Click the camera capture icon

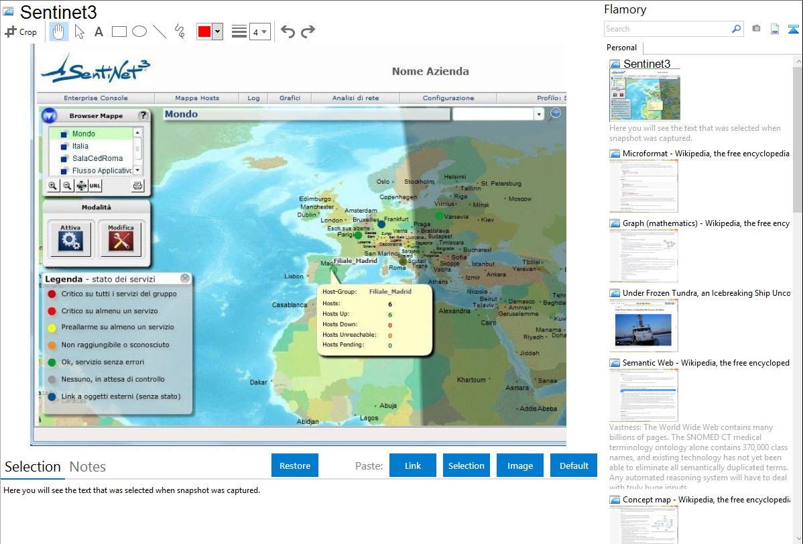(x=756, y=29)
